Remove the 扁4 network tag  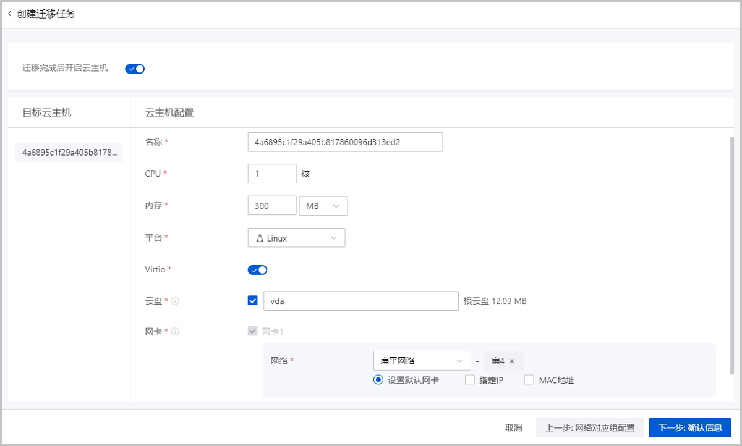click(512, 361)
